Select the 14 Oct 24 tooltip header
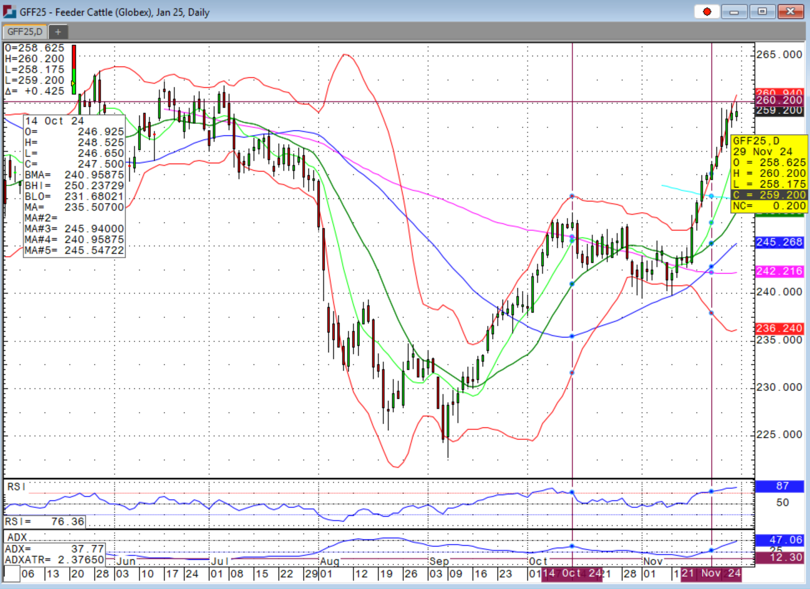810x589 pixels. pyautogui.click(x=54, y=121)
